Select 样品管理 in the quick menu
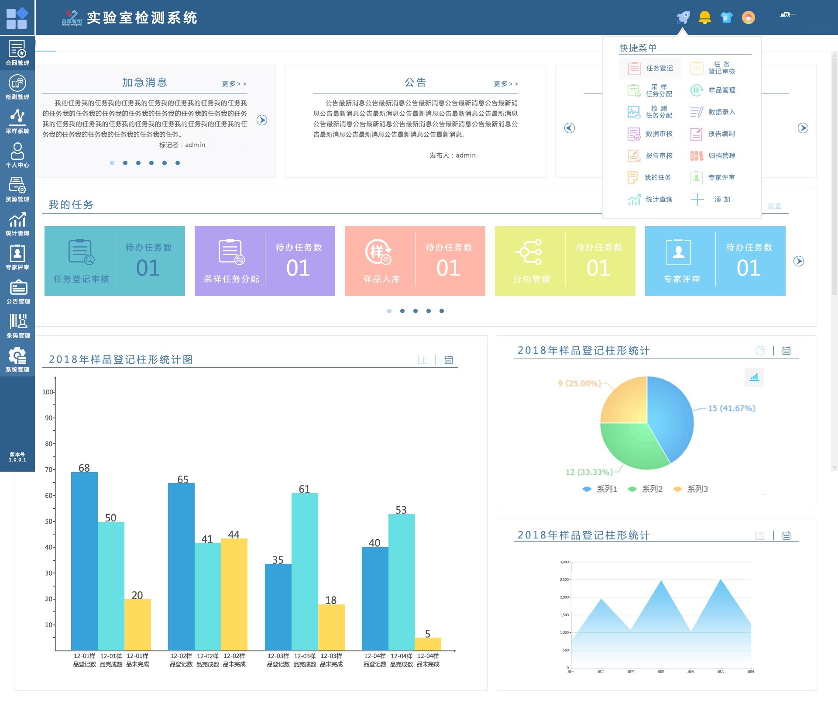The image size is (838, 704). pyautogui.click(x=713, y=90)
